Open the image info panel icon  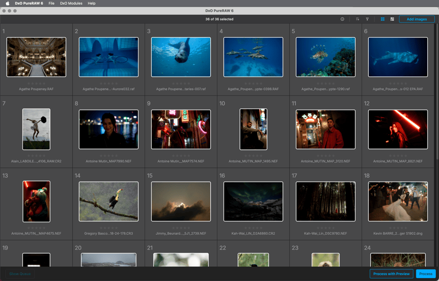(342, 19)
